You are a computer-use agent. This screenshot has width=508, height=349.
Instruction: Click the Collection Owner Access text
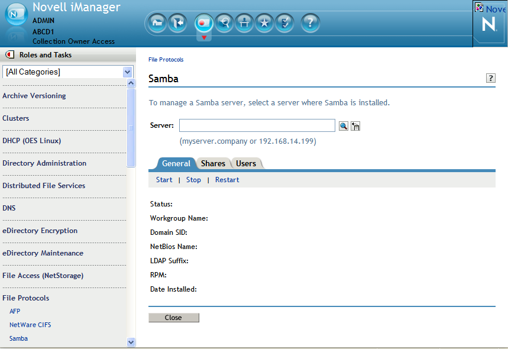(73, 41)
